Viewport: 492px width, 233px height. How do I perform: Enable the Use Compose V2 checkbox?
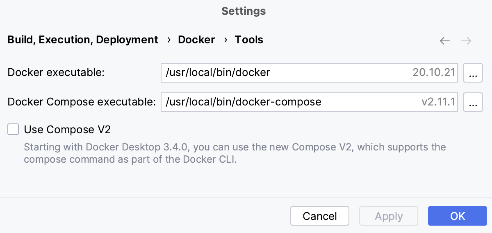point(14,130)
